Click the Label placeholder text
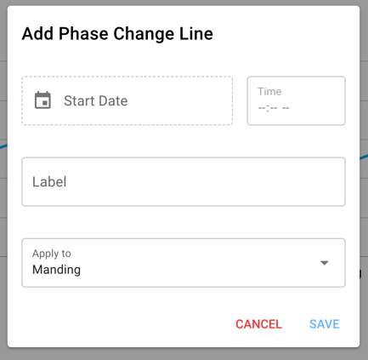This screenshot has width=368, height=360. coord(49,181)
